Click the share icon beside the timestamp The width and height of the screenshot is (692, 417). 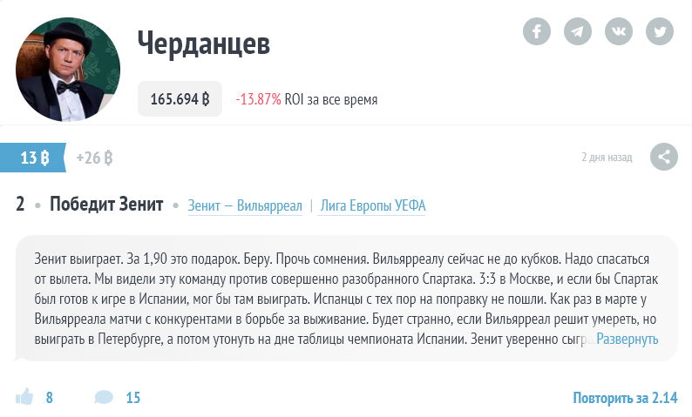pyautogui.click(x=664, y=158)
